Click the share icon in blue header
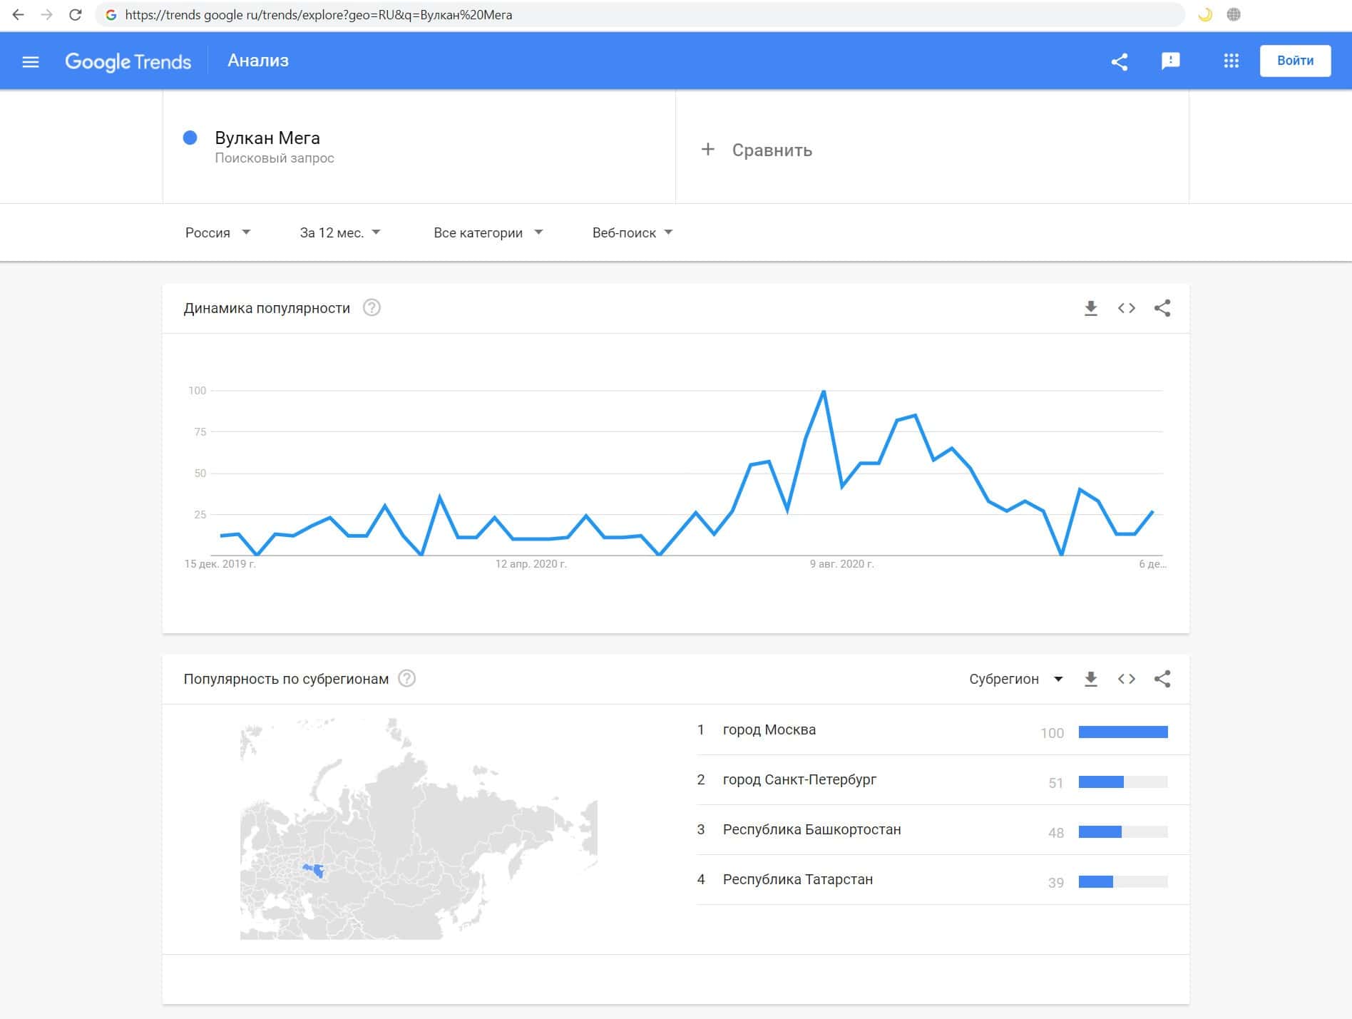The height and width of the screenshot is (1019, 1352). click(x=1120, y=61)
